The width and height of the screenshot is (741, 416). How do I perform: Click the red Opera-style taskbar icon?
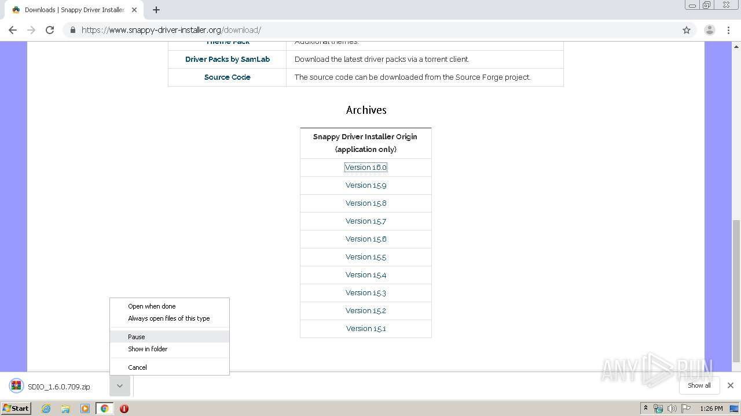click(124, 408)
